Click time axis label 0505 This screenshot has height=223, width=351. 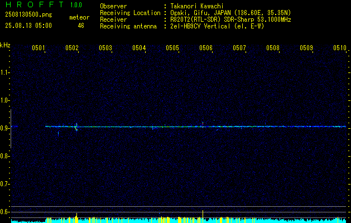click(x=172, y=47)
